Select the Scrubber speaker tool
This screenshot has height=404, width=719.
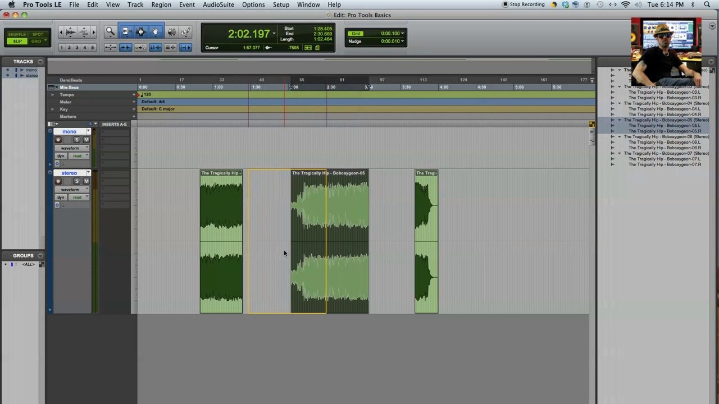coord(171,32)
